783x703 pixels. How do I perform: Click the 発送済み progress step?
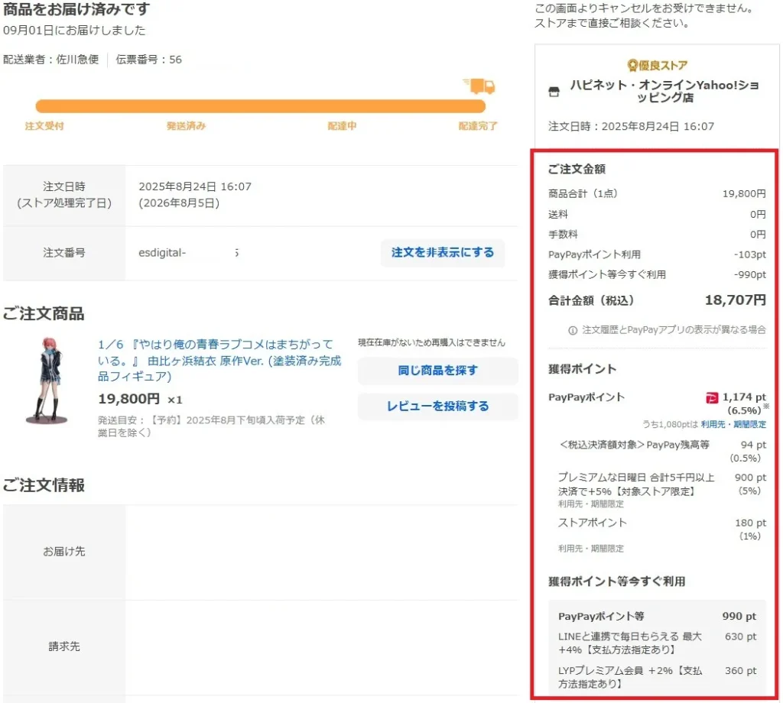186,126
